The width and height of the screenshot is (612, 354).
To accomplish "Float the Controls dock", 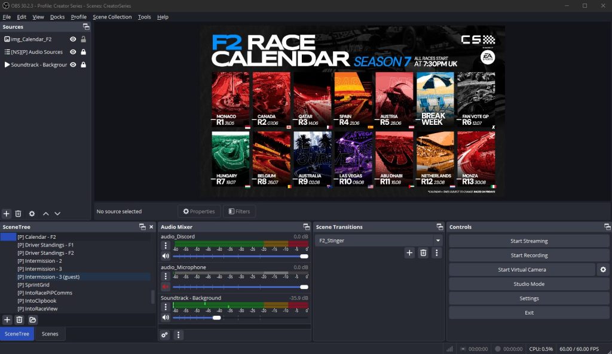I will pos(607,227).
